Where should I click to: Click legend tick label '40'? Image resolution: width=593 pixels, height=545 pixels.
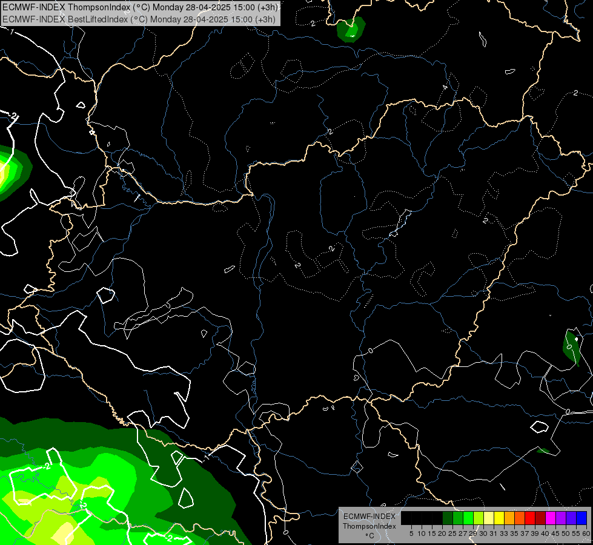[x=545, y=533]
